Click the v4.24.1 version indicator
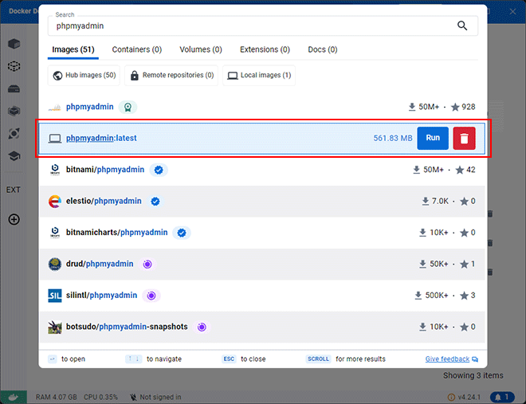 tap(465, 398)
